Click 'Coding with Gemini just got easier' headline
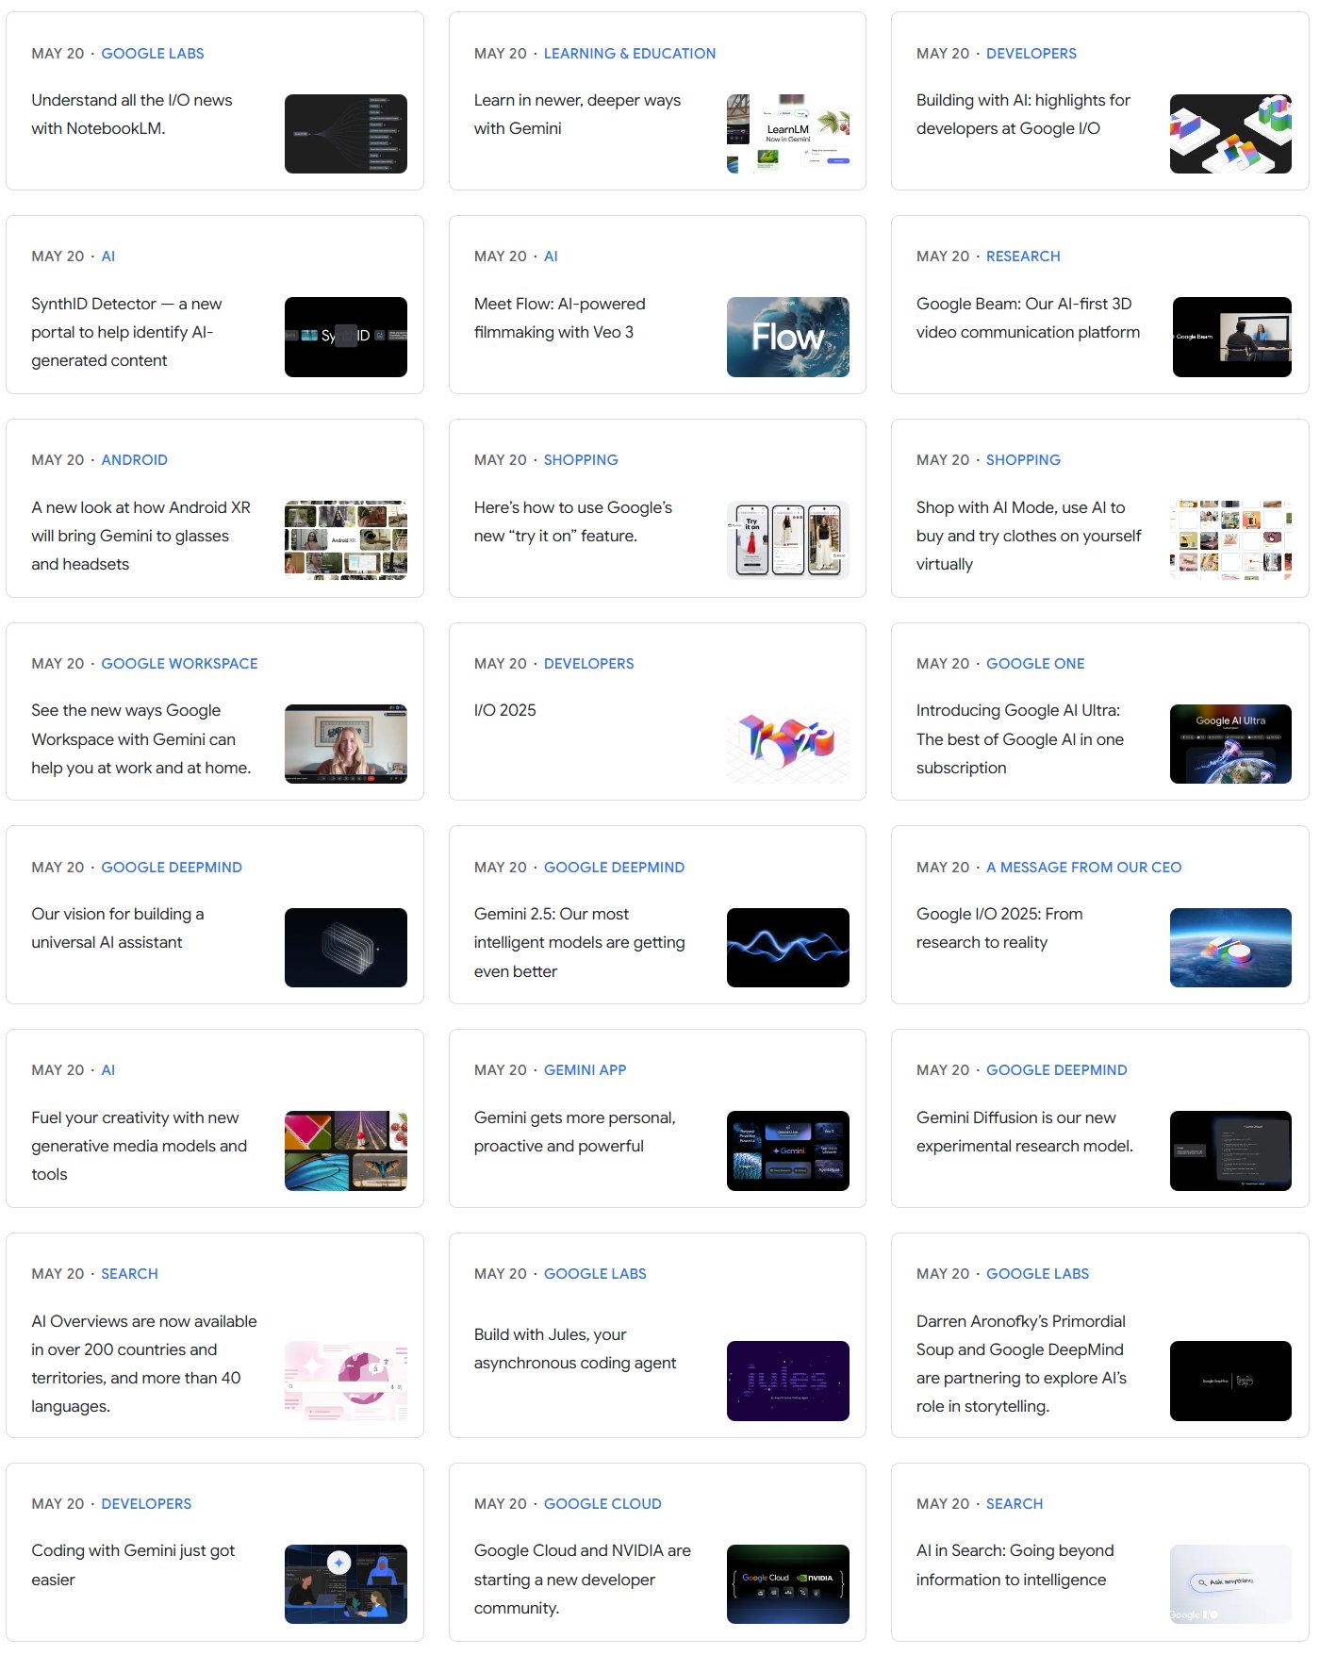The width and height of the screenshot is (1320, 1655). 133,1565
